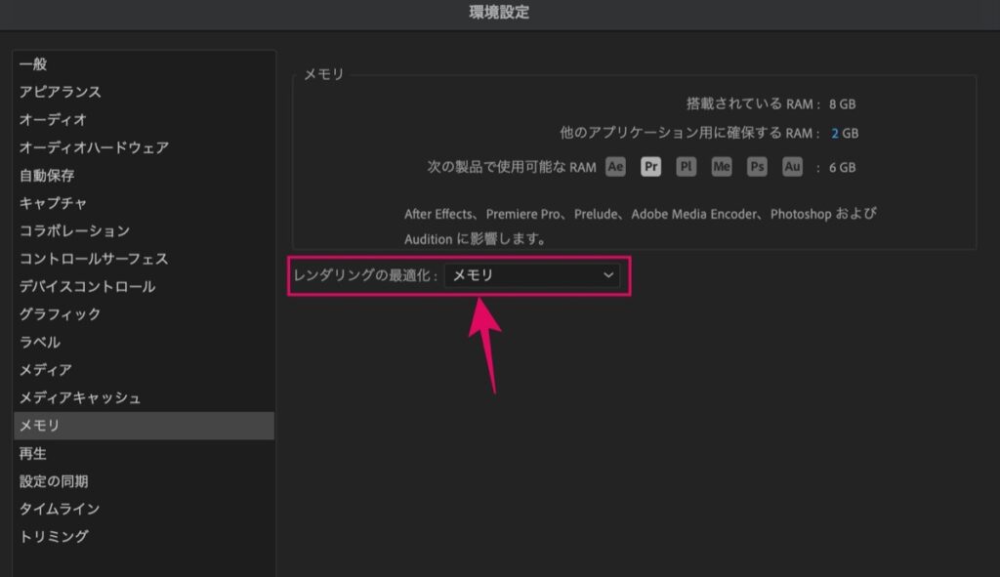Open the タイムライン preferences category
This screenshot has width=1000, height=577.
145,510
